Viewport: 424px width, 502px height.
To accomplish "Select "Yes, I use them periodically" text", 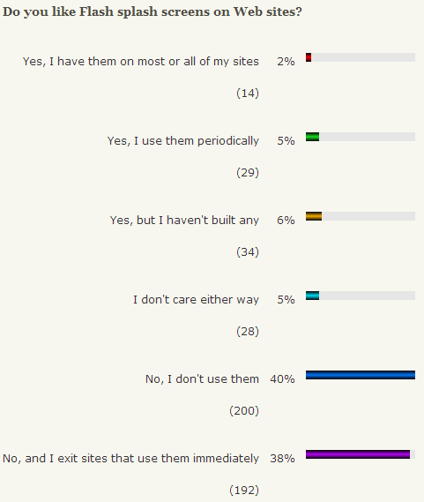I will (x=183, y=141).
